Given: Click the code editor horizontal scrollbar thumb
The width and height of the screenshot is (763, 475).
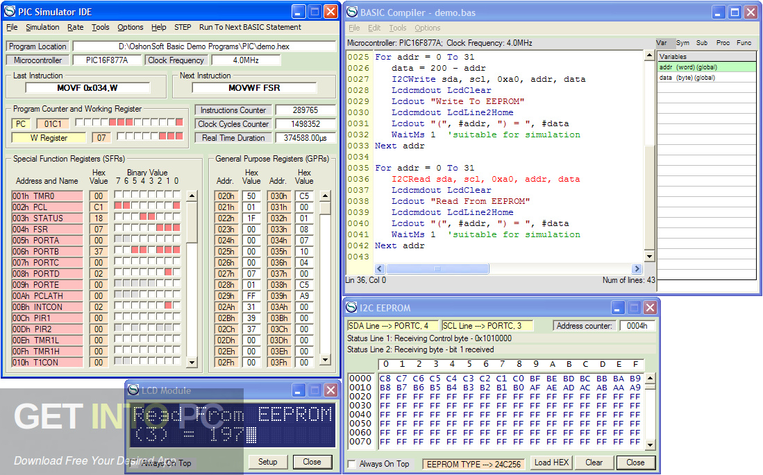Looking at the screenshot, I should (x=437, y=268).
